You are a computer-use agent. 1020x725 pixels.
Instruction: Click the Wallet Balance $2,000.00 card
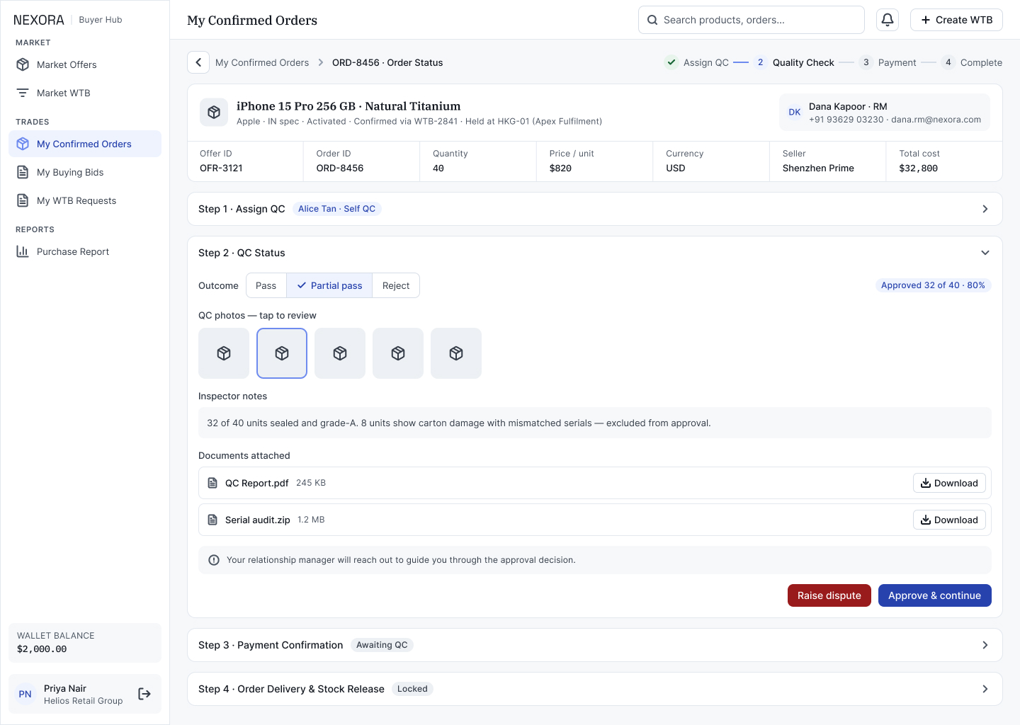click(x=85, y=643)
